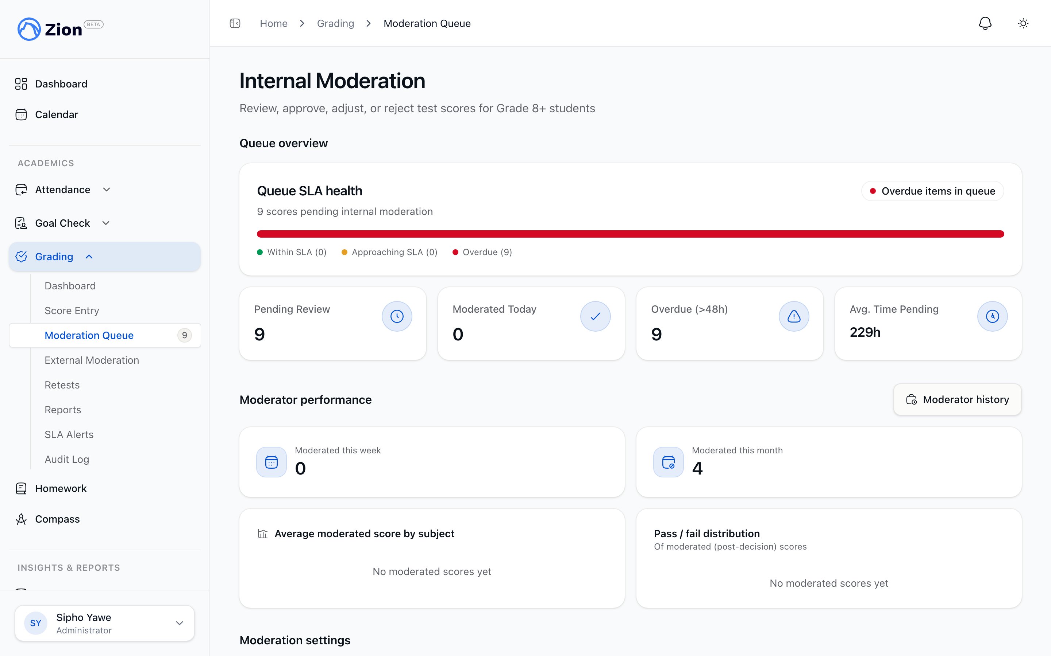The width and height of the screenshot is (1051, 656).
Task: Go to Score Entry
Action: pos(72,311)
